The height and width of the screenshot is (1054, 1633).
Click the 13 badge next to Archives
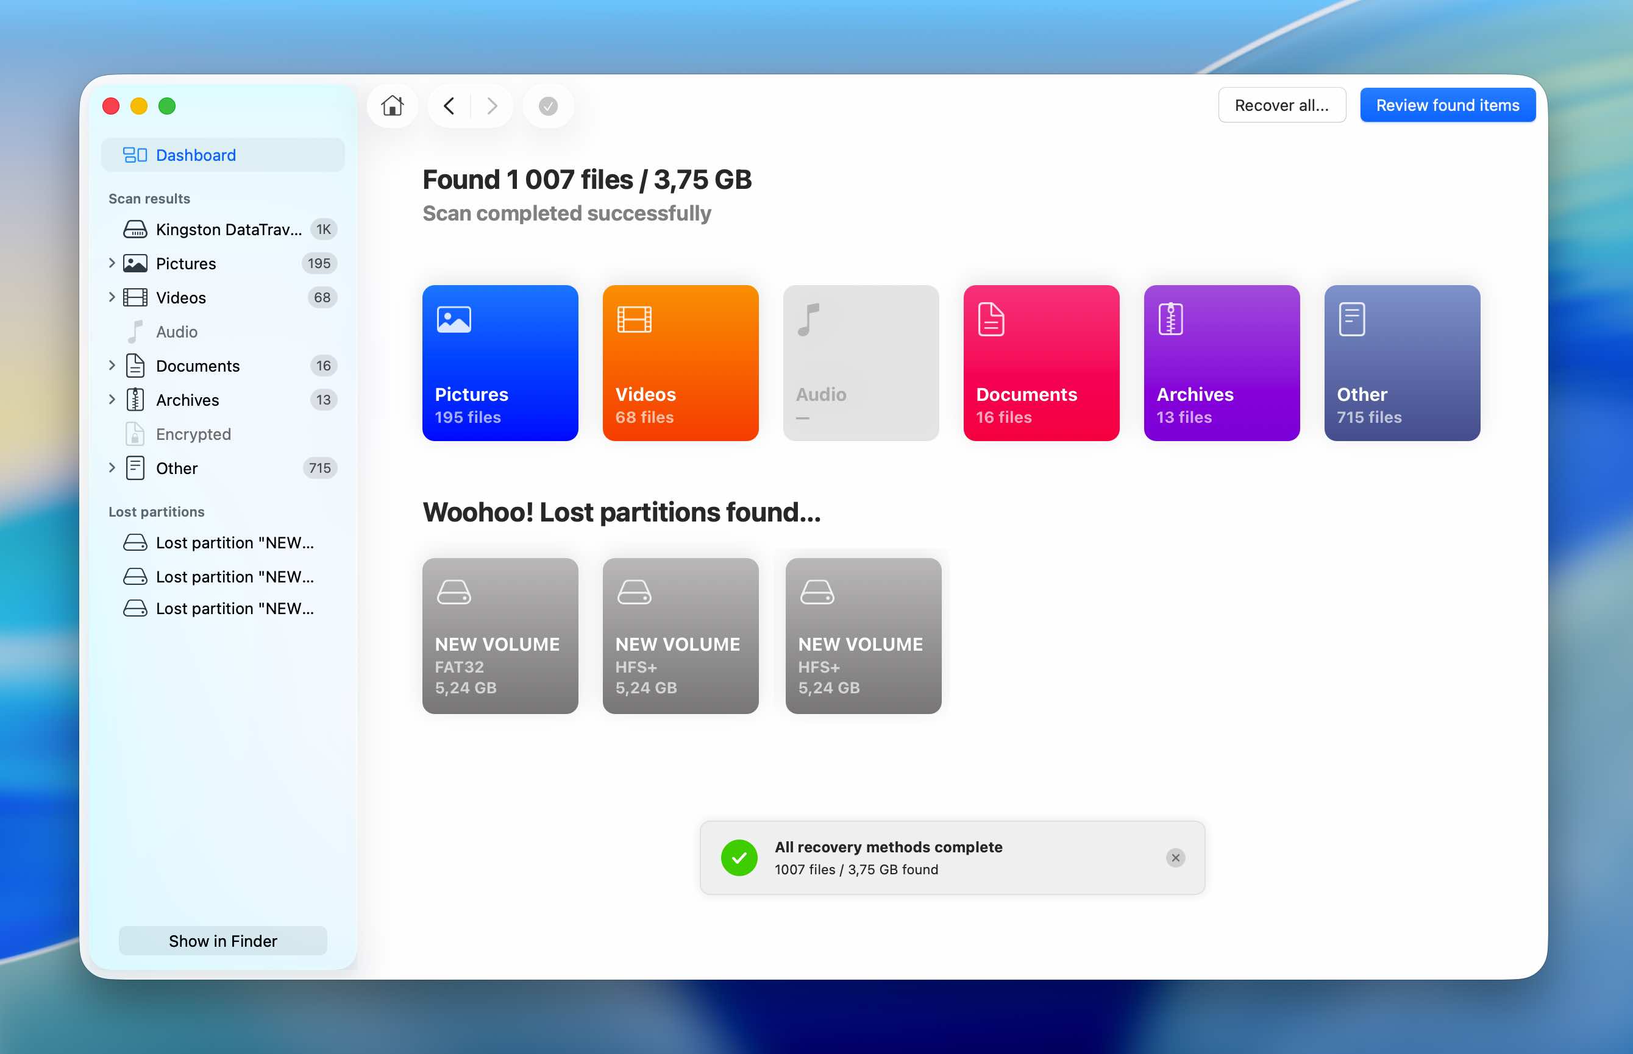click(323, 400)
